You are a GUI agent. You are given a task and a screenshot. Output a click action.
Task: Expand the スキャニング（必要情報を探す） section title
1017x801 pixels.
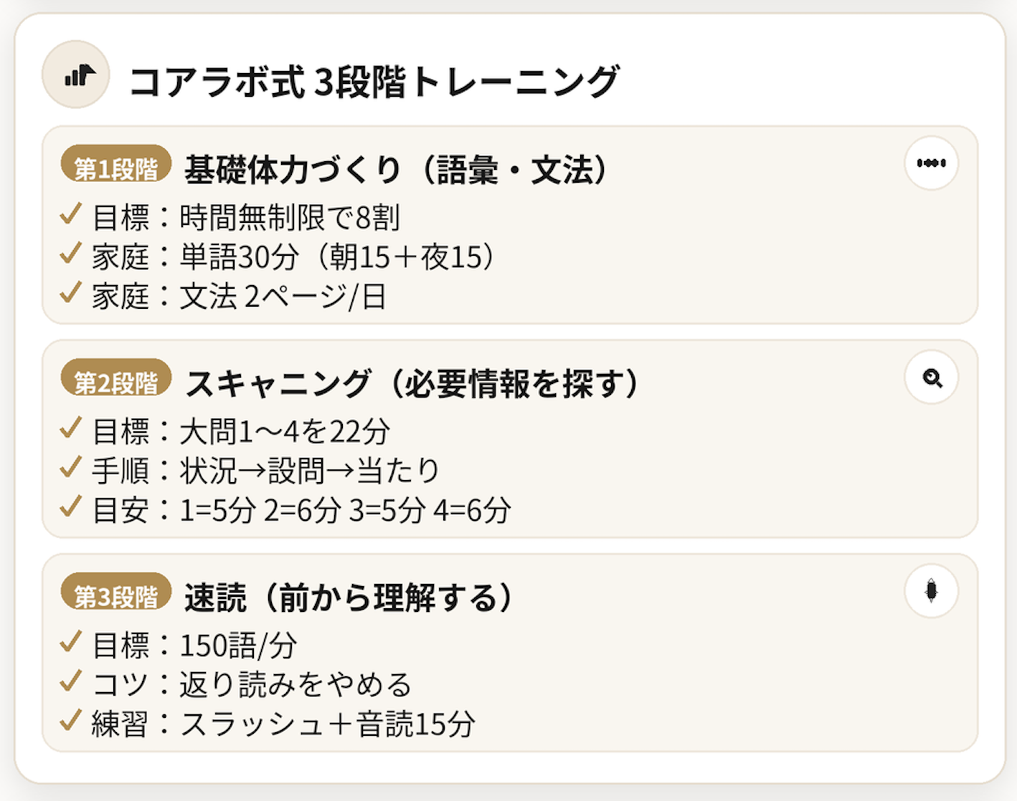point(412,384)
